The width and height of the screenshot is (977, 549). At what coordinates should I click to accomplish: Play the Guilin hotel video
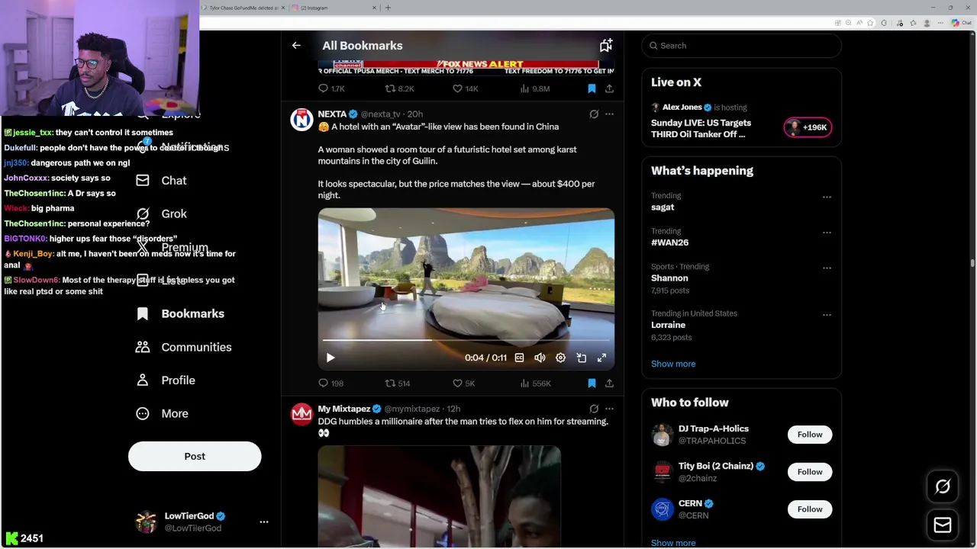[331, 358]
